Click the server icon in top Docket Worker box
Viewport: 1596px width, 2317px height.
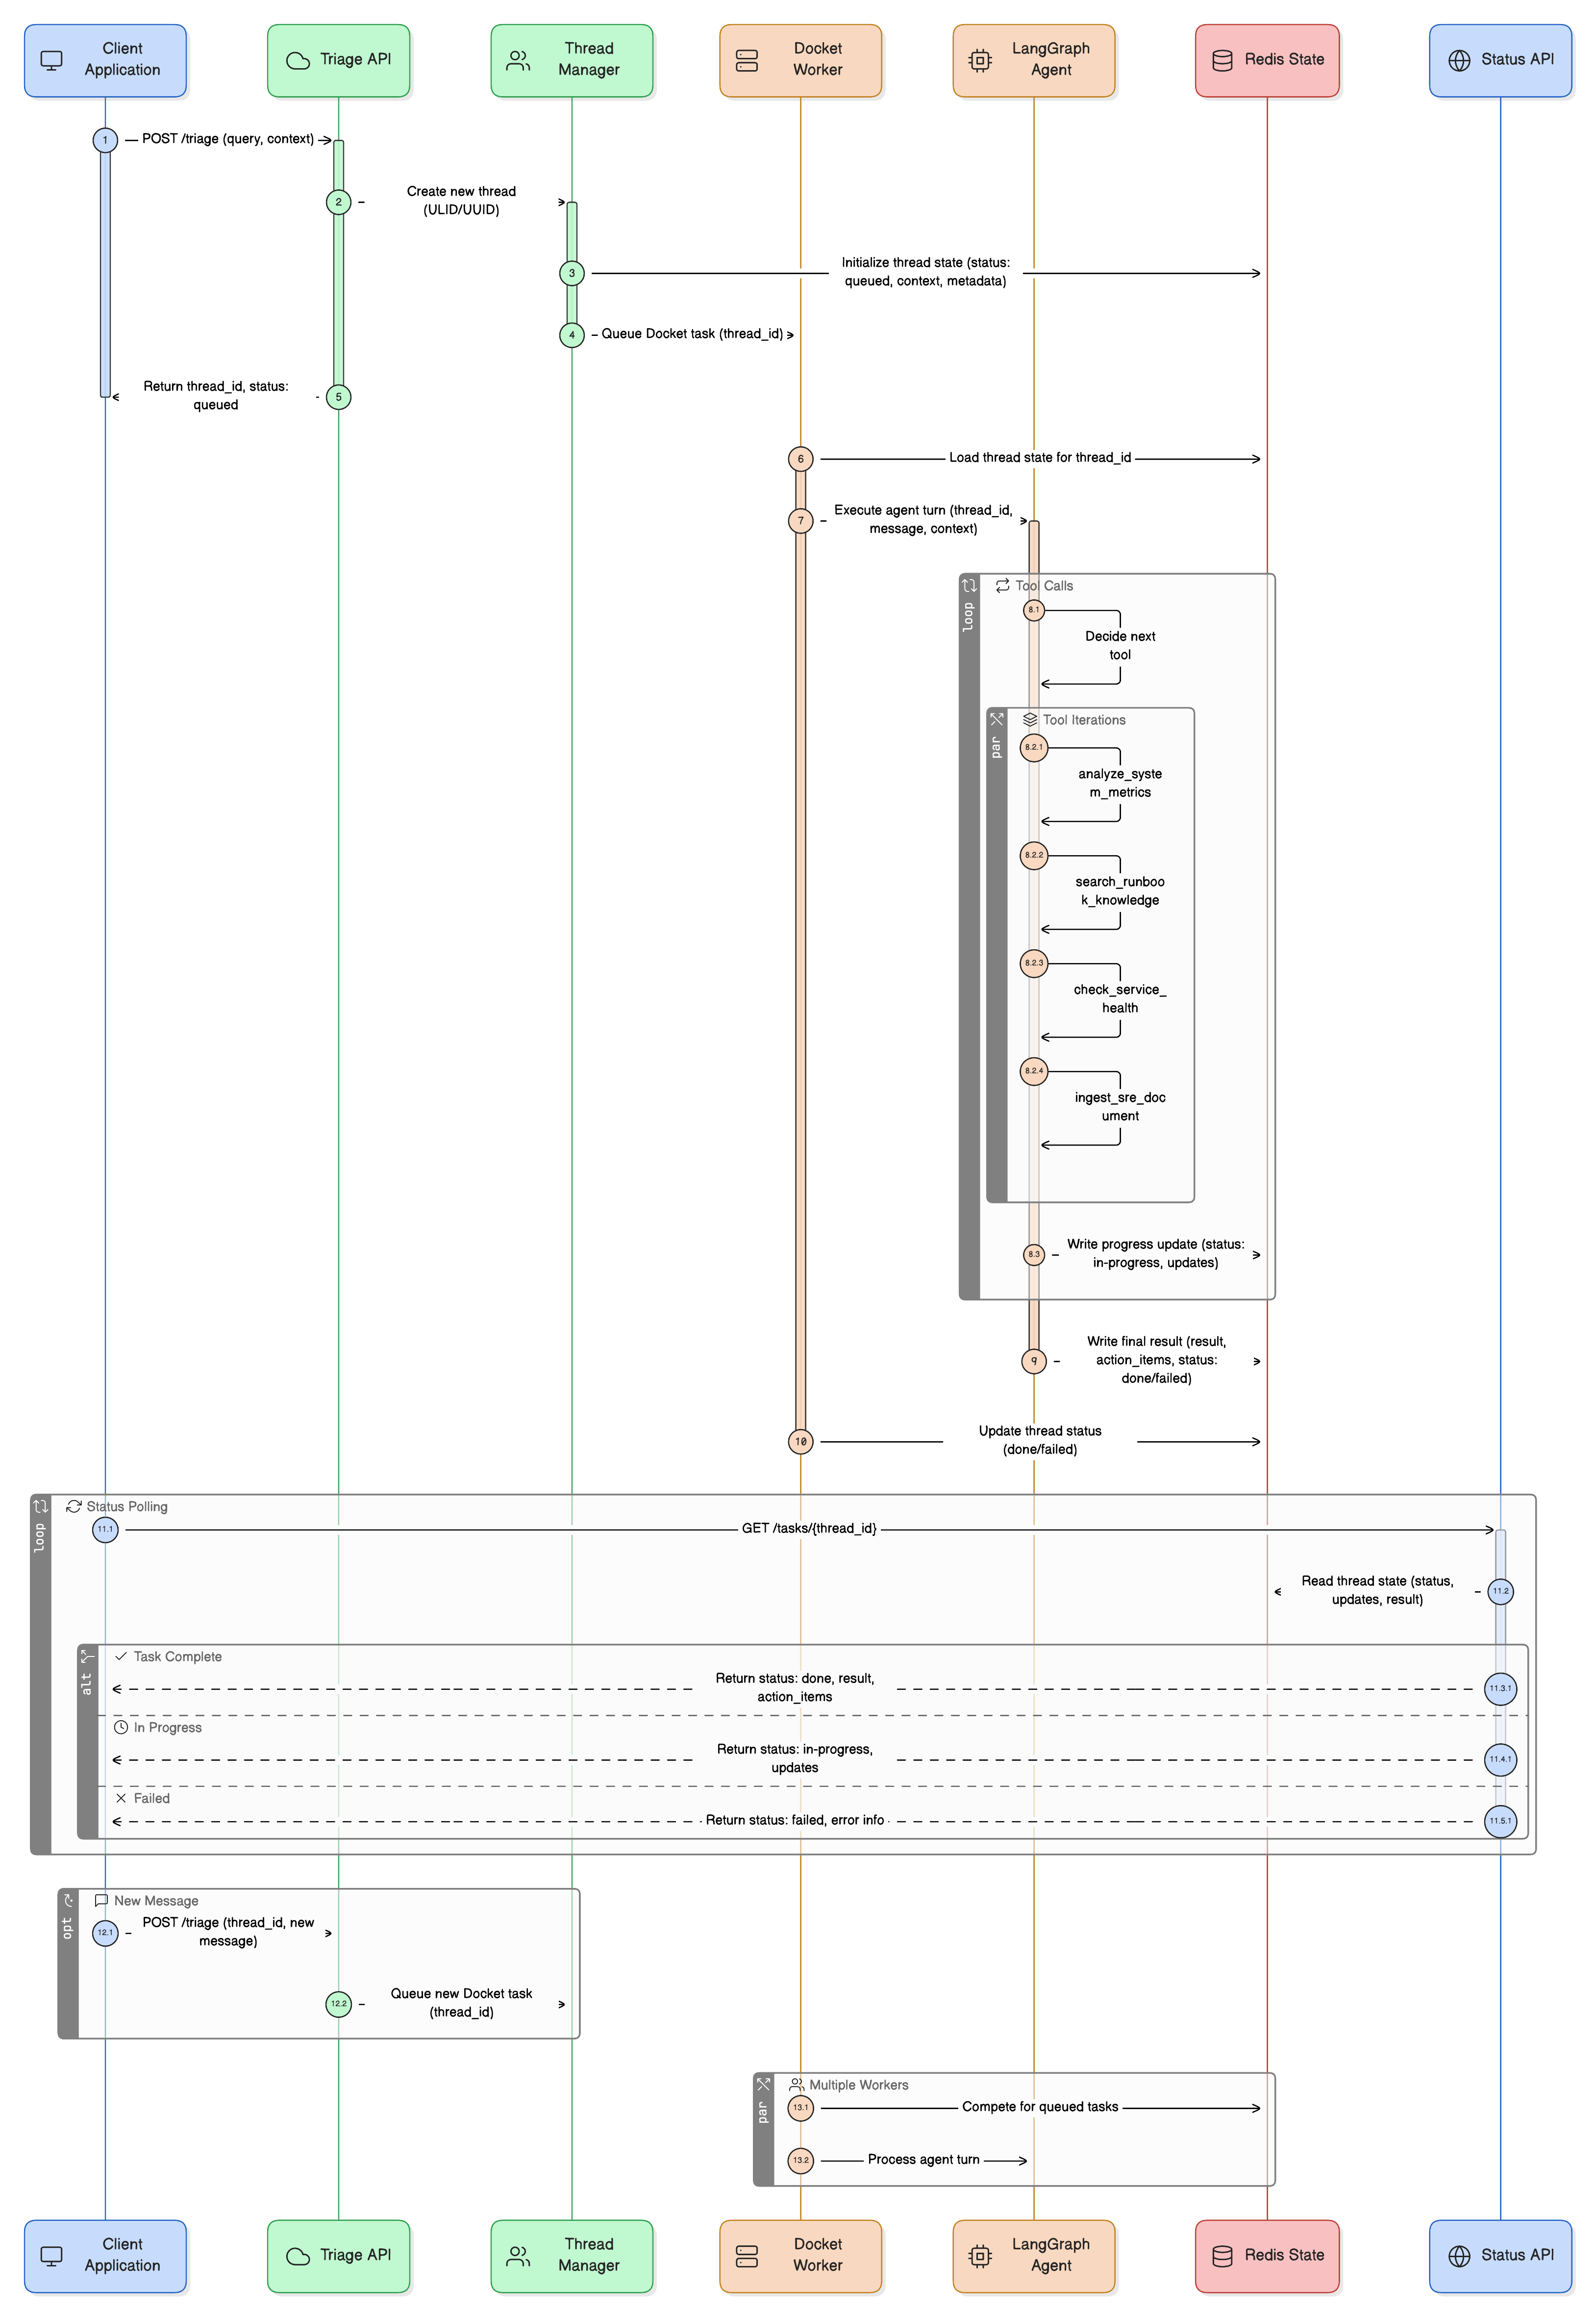[747, 60]
